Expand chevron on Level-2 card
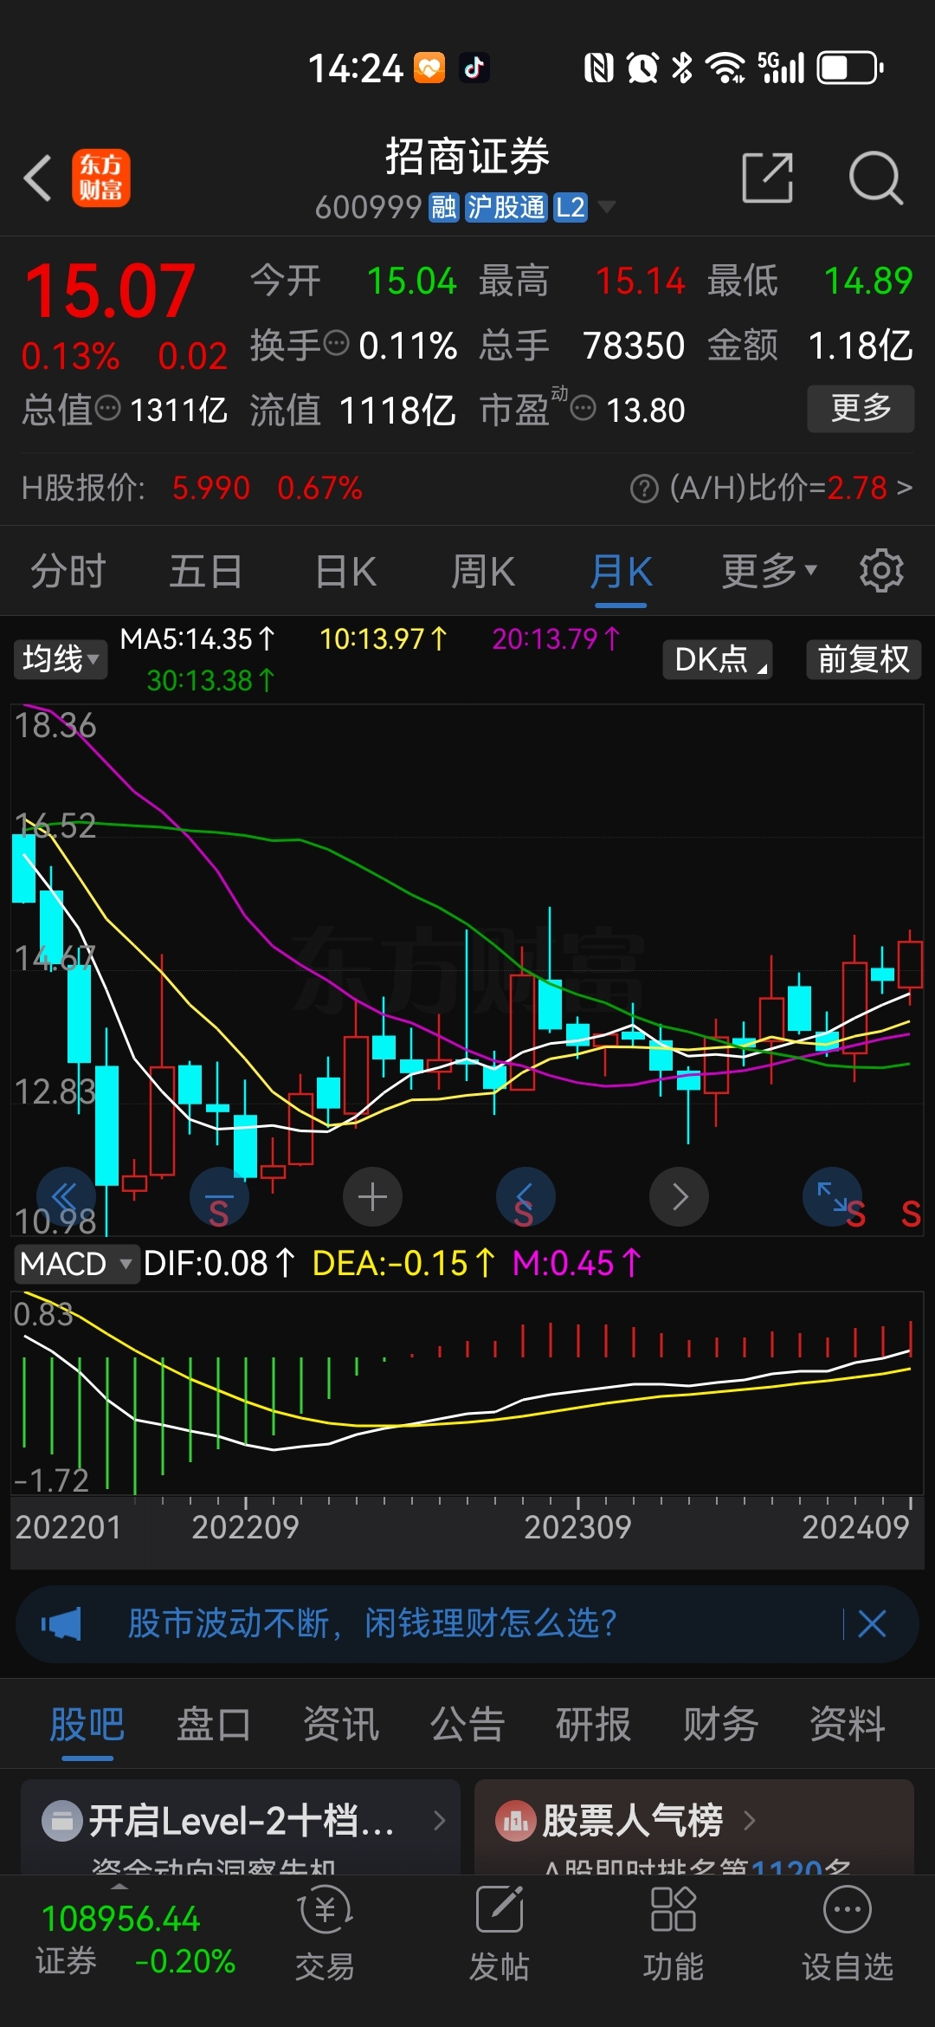This screenshot has width=935, height=2027. (x=440, y=1821)
